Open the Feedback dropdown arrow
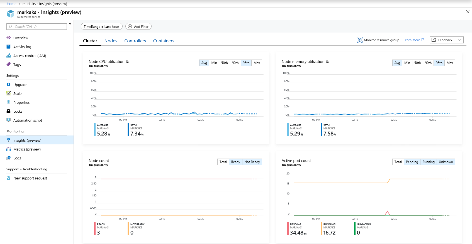The image size is (472, 244). click(x=460, y=40)
